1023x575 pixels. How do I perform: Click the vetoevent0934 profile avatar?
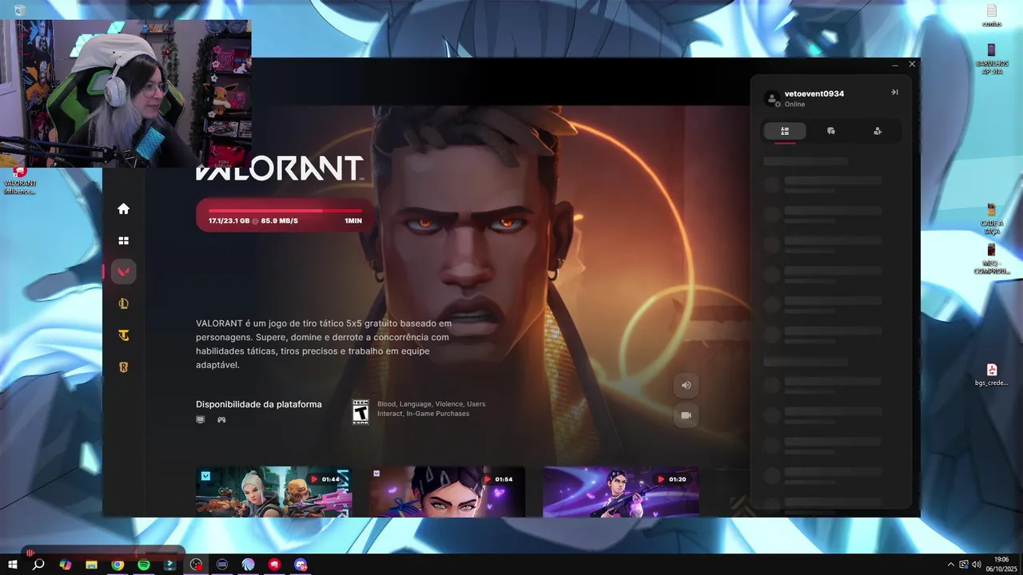(772, 98)
